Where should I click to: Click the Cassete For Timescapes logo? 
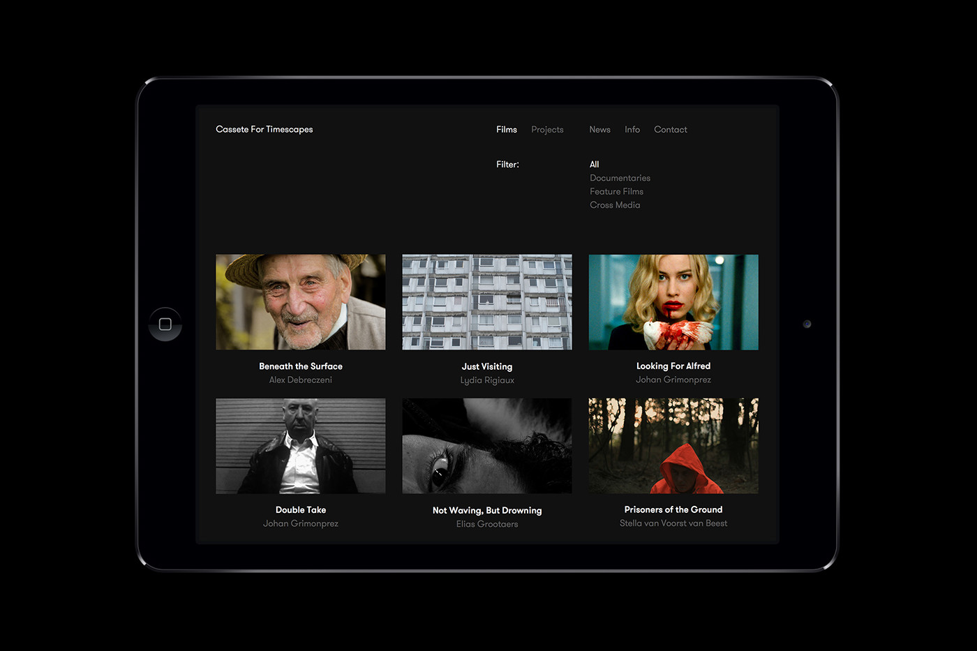click(264, 130)
